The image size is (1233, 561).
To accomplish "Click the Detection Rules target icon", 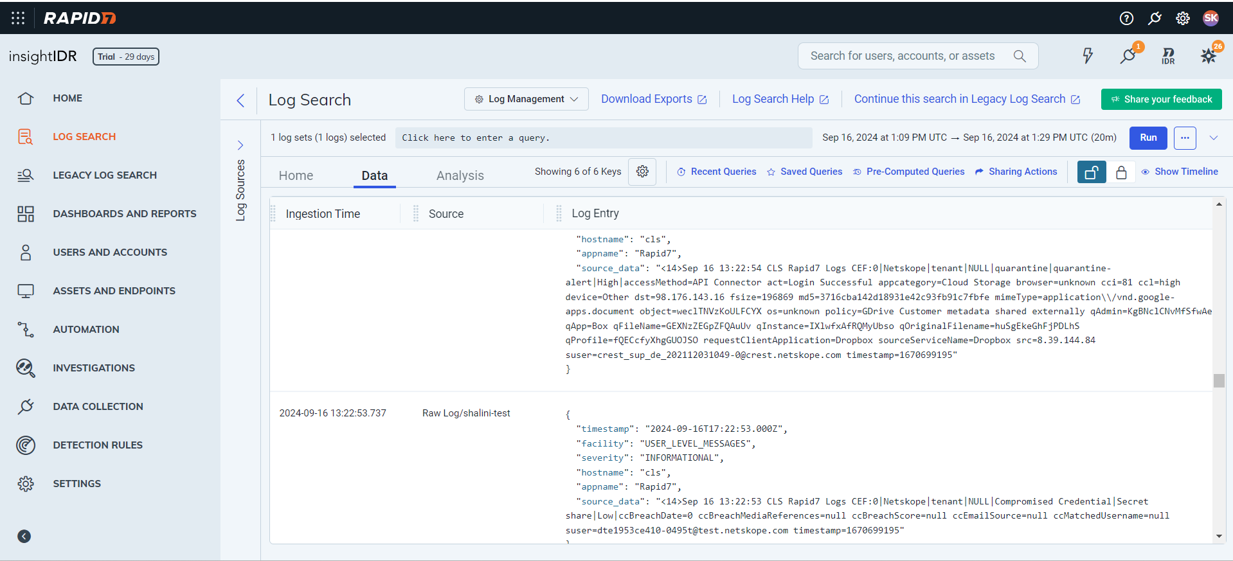I will 26,445.
